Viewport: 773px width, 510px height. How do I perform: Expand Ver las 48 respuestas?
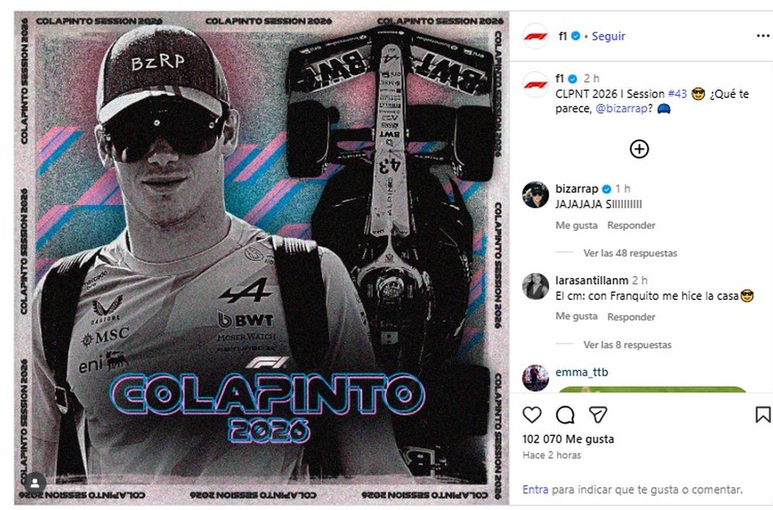click(630, 253)
